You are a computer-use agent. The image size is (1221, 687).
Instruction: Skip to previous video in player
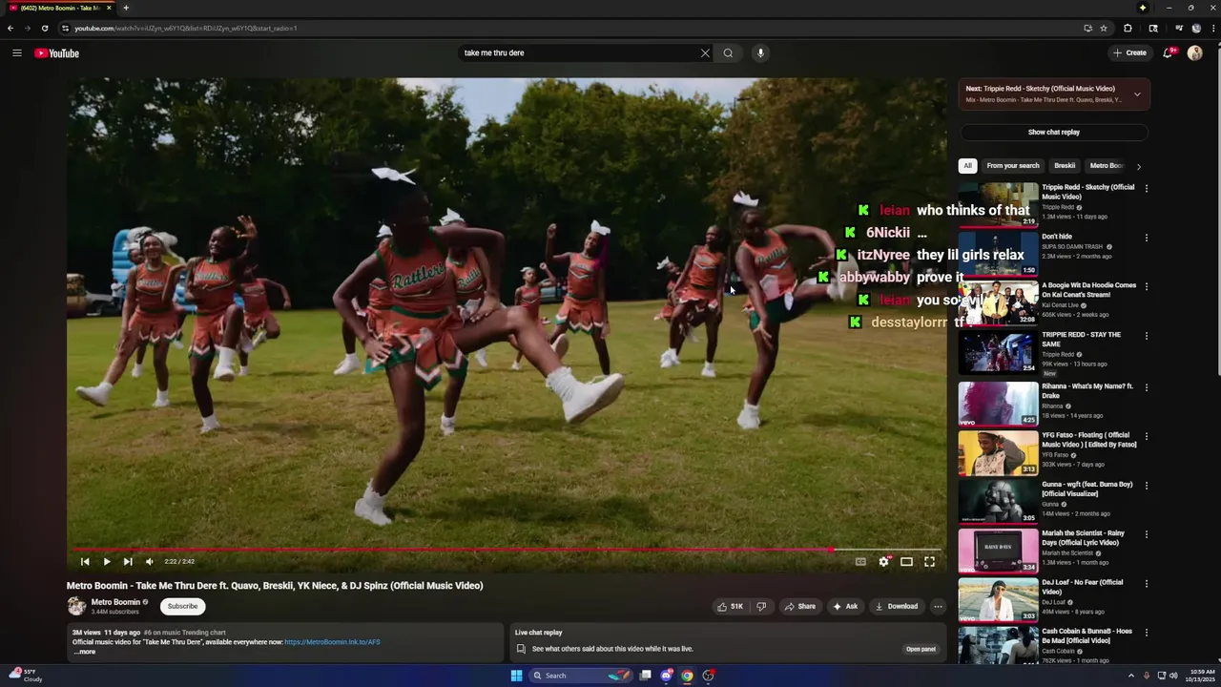pos(85,562)
